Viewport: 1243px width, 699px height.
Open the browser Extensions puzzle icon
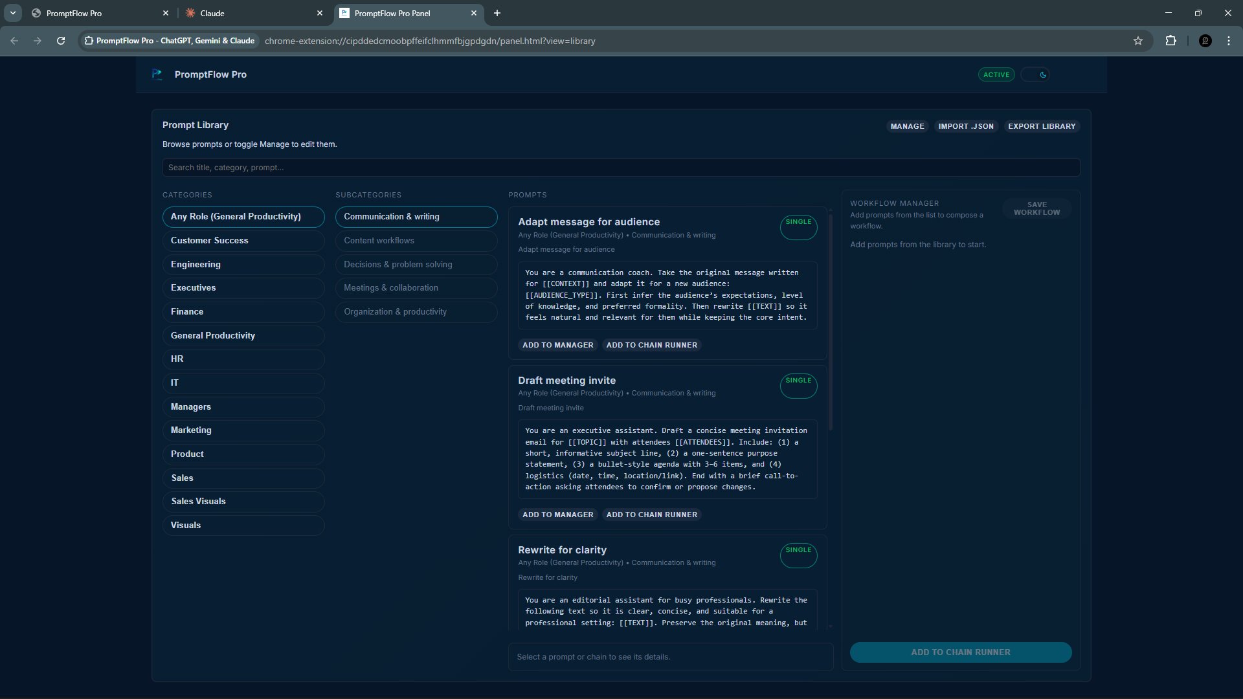pyautogui.click(x=1170, y=41)
